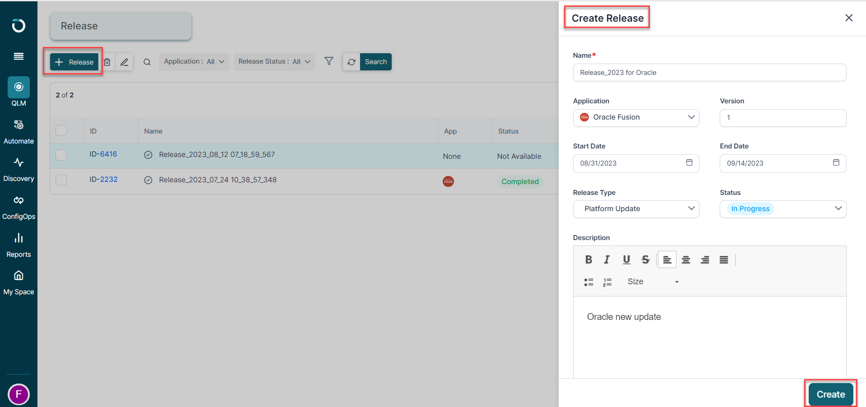Align description text left

(x=667, y=259)
